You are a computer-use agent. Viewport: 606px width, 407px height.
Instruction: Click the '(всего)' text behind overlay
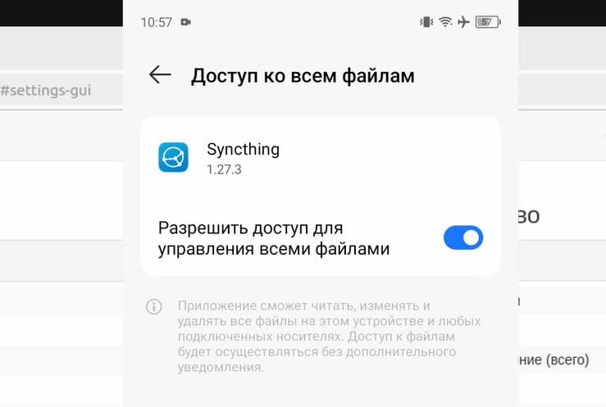[567, 360]
